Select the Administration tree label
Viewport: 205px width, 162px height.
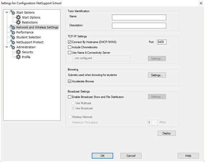26,47
